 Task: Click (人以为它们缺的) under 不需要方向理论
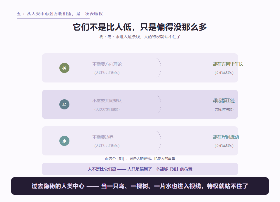click(x=107, y=73)
